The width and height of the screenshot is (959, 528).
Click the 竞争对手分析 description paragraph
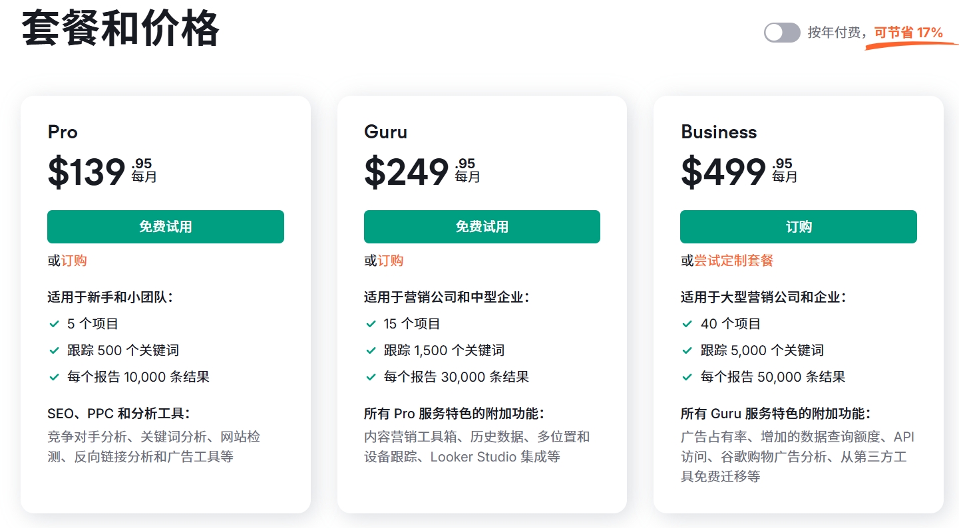154,447
